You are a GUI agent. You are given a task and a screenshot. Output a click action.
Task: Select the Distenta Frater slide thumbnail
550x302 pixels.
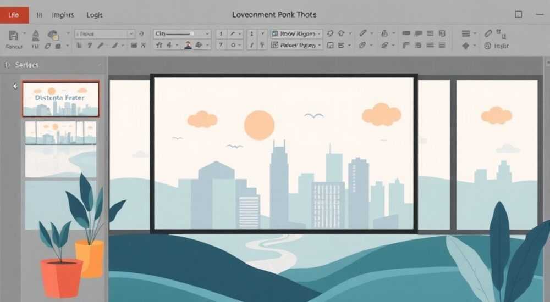61,99
